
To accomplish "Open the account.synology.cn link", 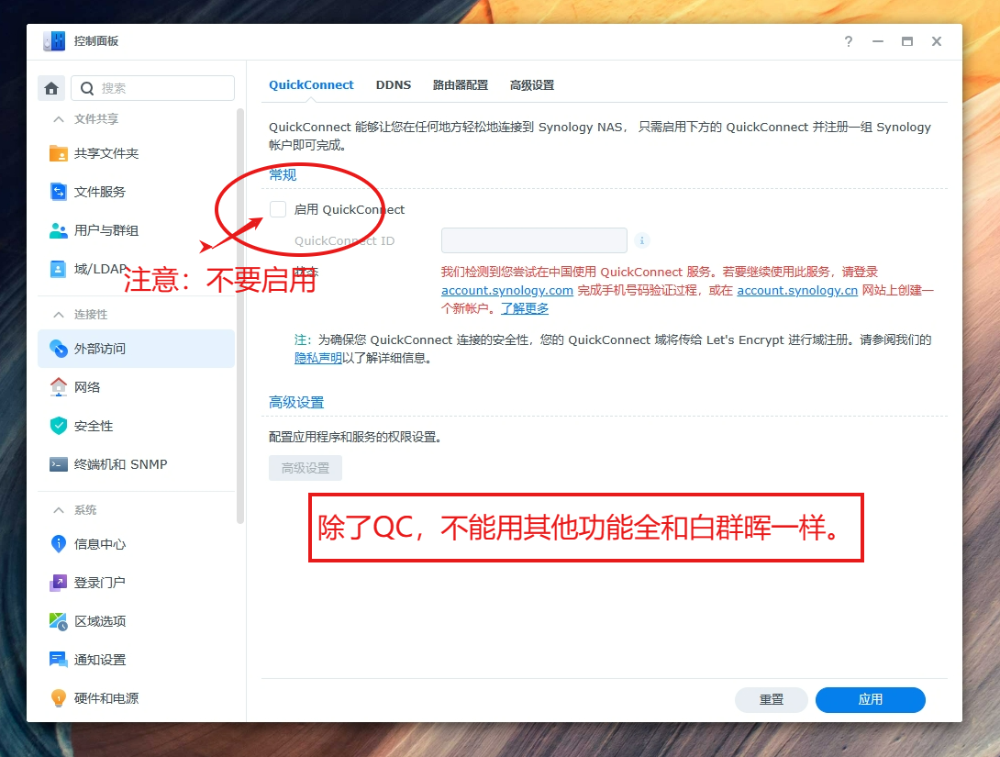I will 797,290.
